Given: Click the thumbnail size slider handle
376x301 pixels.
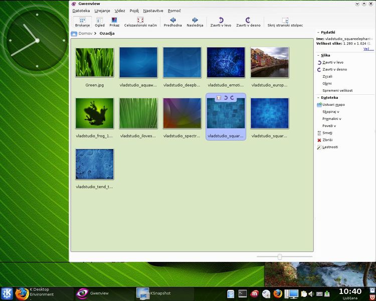Looking at the screenshot, I should point(280,257).
